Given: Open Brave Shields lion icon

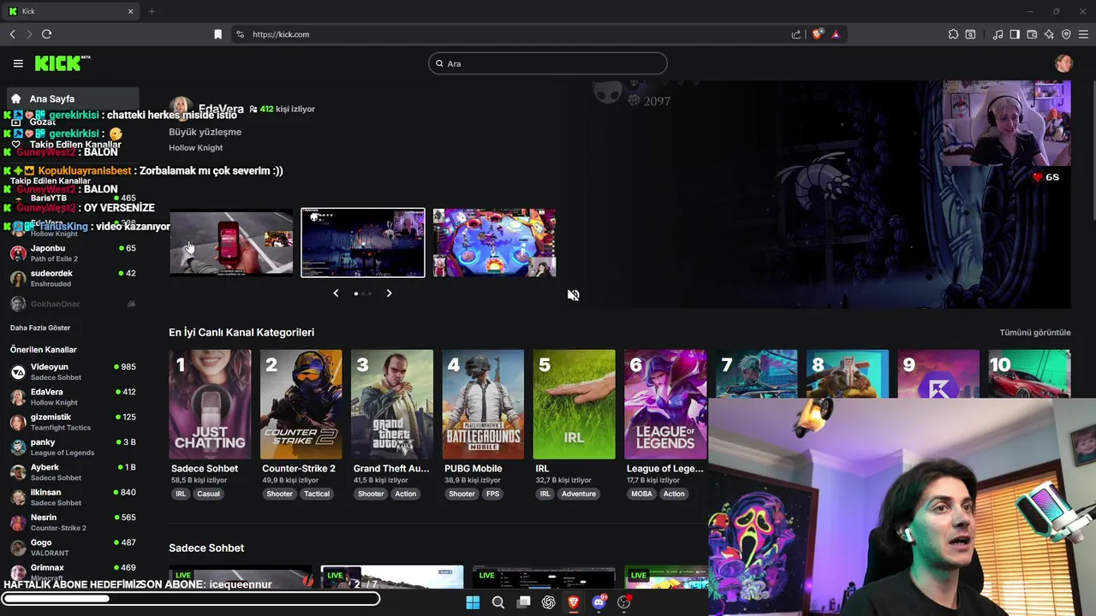Looking at the screenshot, I should click(x=818, y=34).
